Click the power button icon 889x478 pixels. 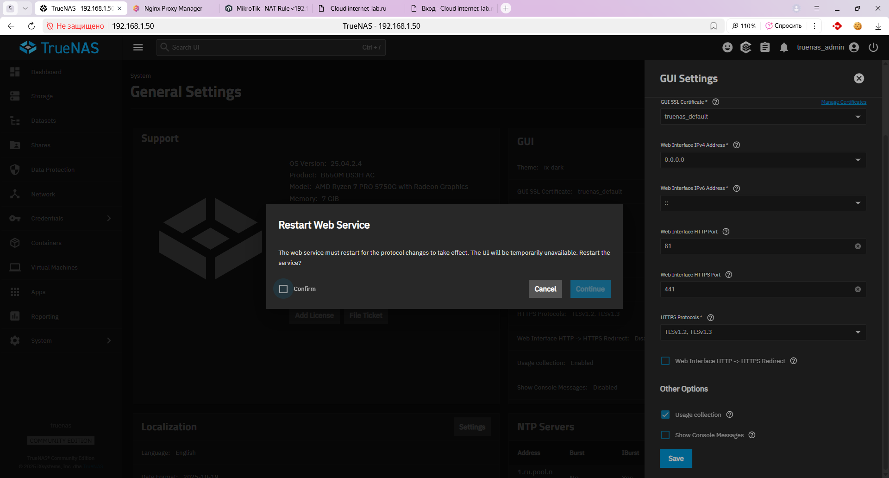pos(873,47)
